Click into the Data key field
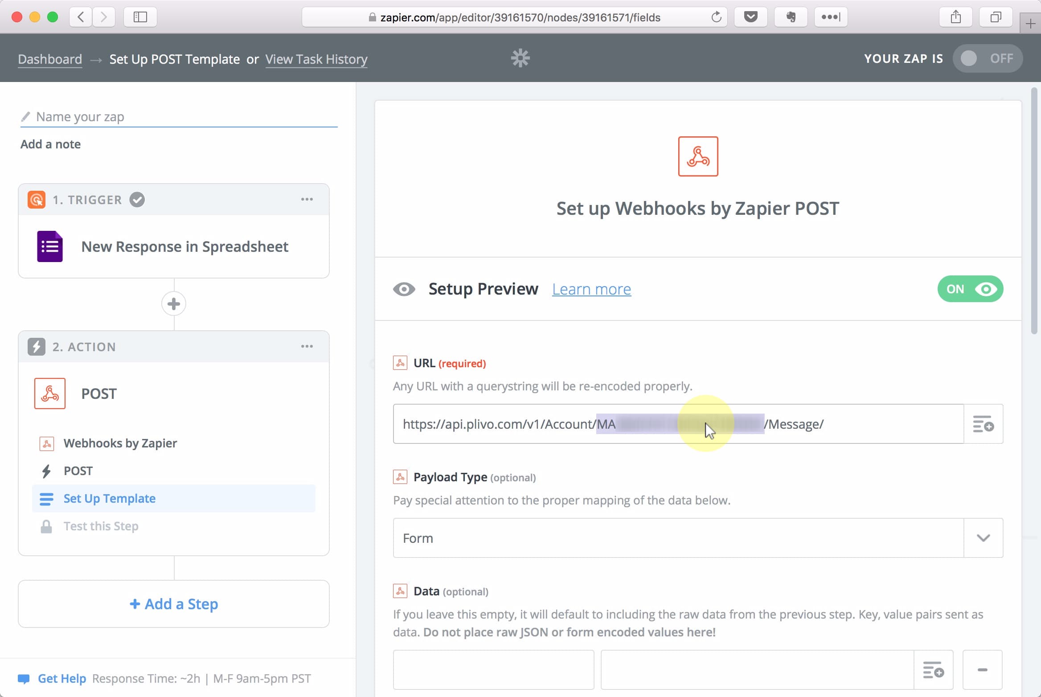Screen dimensions: 1041x697 [493, 670]
